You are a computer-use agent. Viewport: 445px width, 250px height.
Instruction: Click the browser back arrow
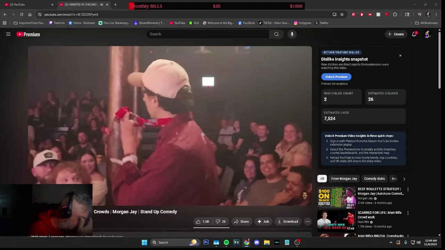point(5,15)
